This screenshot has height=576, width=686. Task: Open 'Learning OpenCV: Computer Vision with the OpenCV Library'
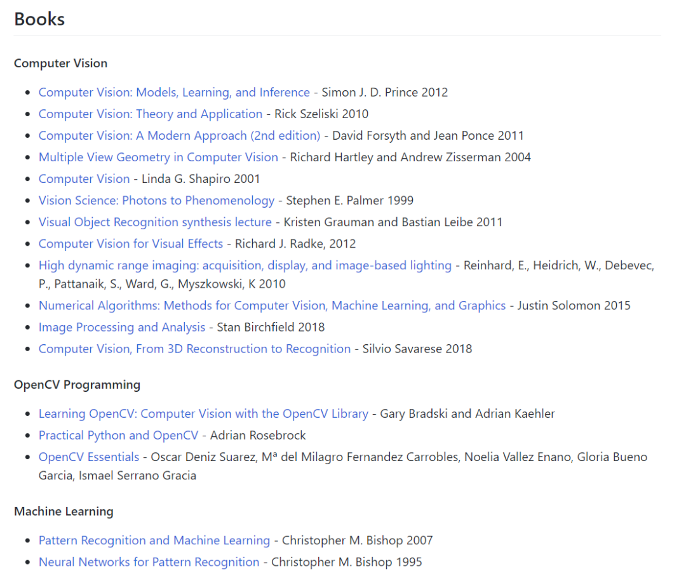click(203, 413)
